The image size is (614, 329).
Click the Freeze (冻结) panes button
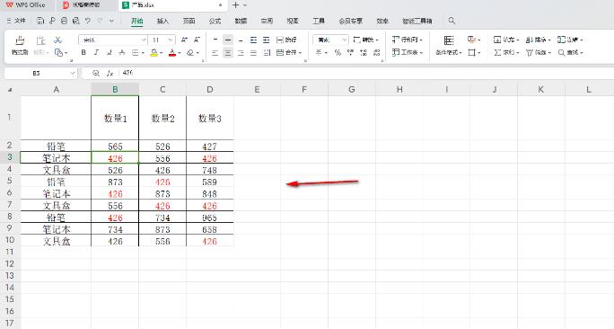tap(570, 40)
